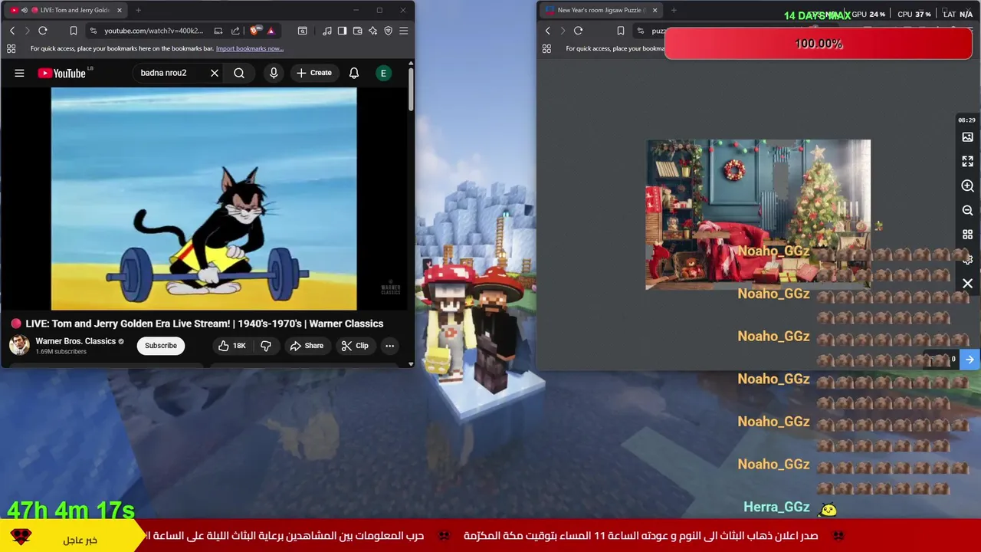Dislike the Tom and Jerry video
The height and width of the screenshot is (552, 981).
coord(266,346)
